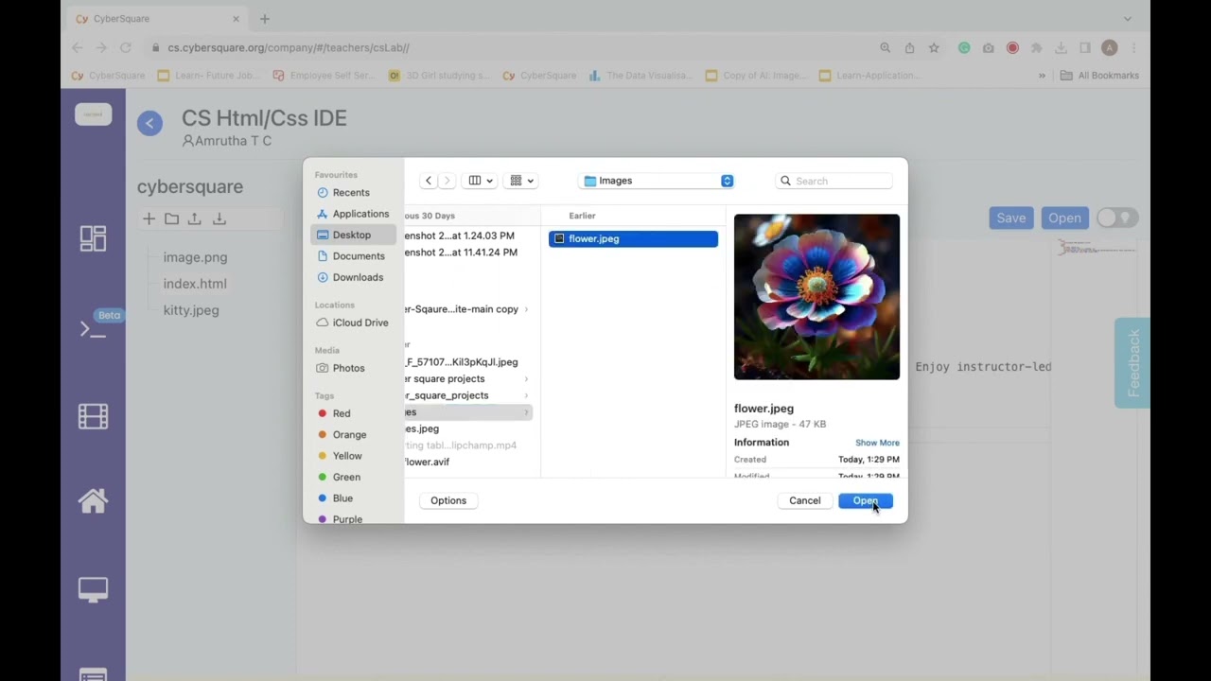The width and height of the screenshot is (1211, 681).
Task: Open the column view options dropdown
Action: [x=480, y=181]
